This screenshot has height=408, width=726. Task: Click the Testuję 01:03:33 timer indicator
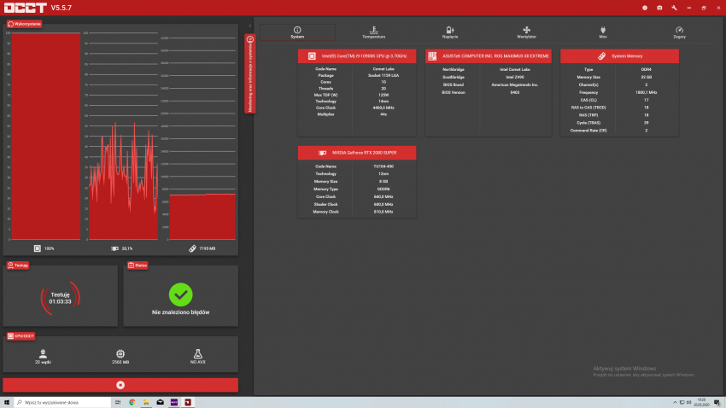click(x=60, y=298)
